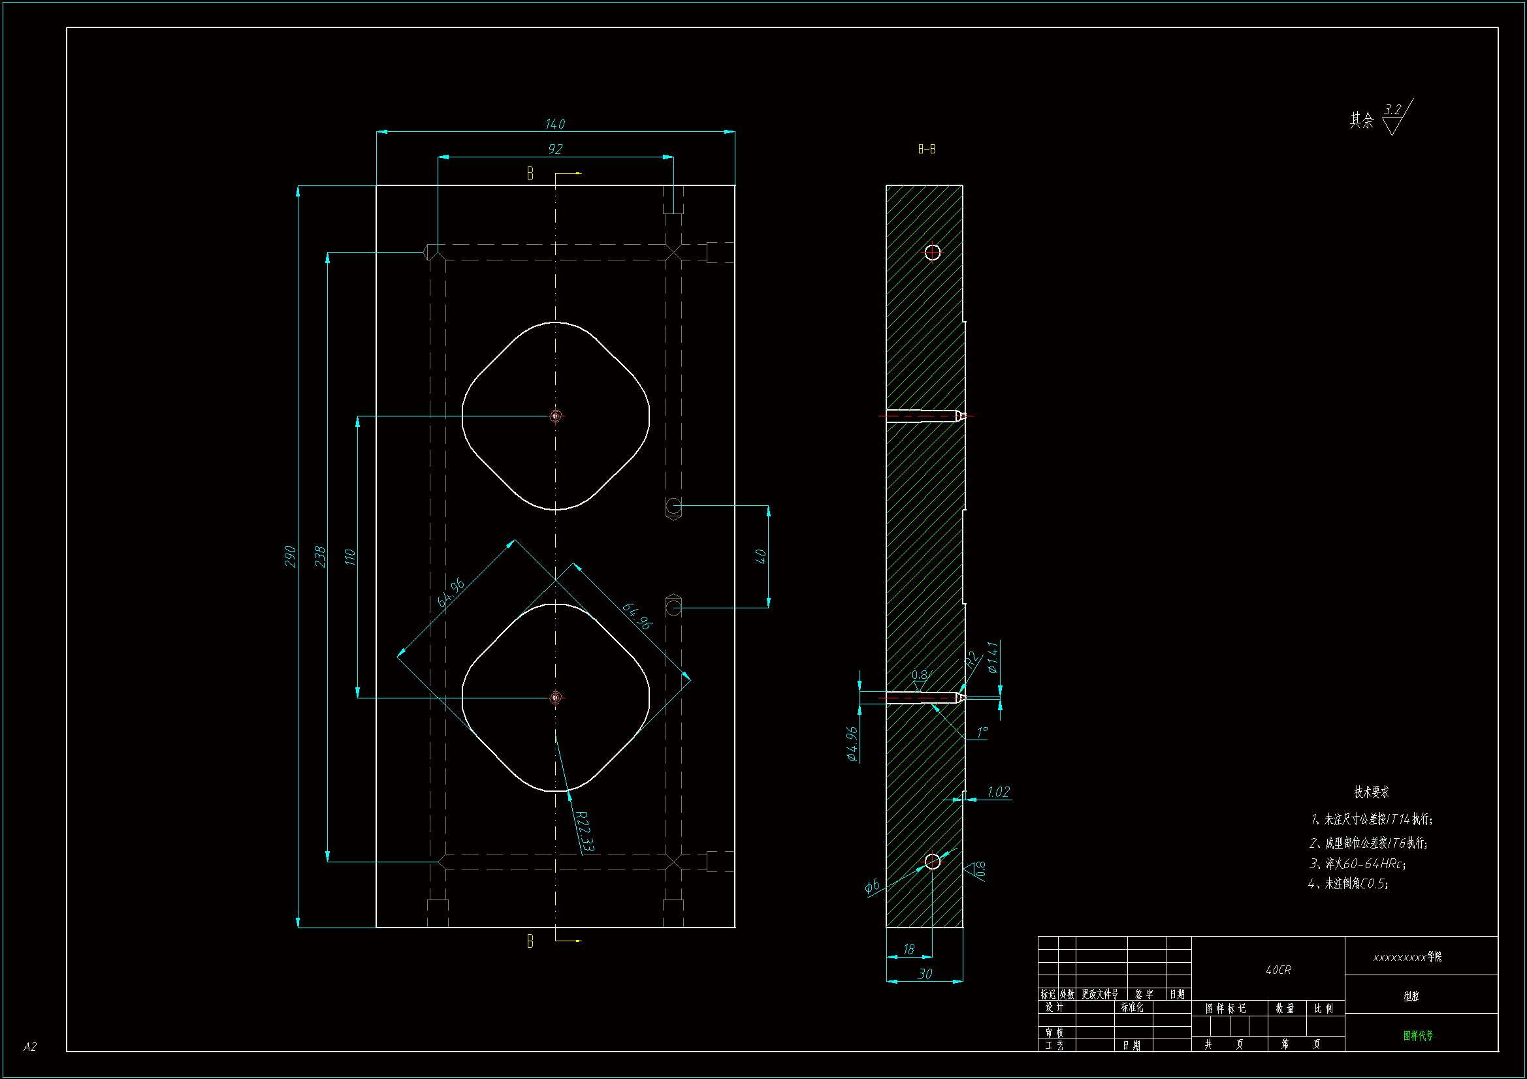Click the upper yellow B section marker
Screen dimensions: 1527x1079
[530, 174]
